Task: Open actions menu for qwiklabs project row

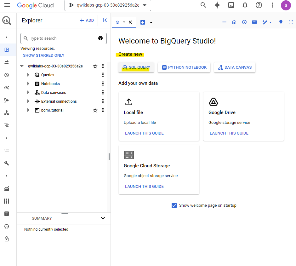Action: coord(103,66)
